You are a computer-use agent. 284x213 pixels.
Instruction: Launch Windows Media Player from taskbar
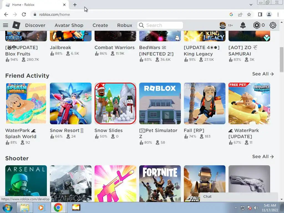[41, 207]
